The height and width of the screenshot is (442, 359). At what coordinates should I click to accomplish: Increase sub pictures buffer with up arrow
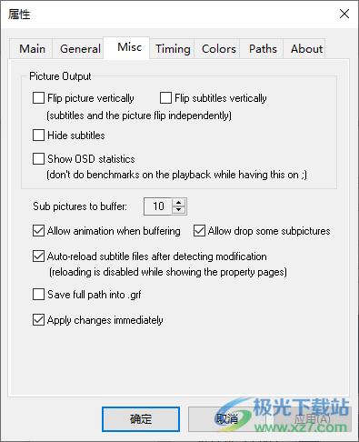click(x=179, y=203)
